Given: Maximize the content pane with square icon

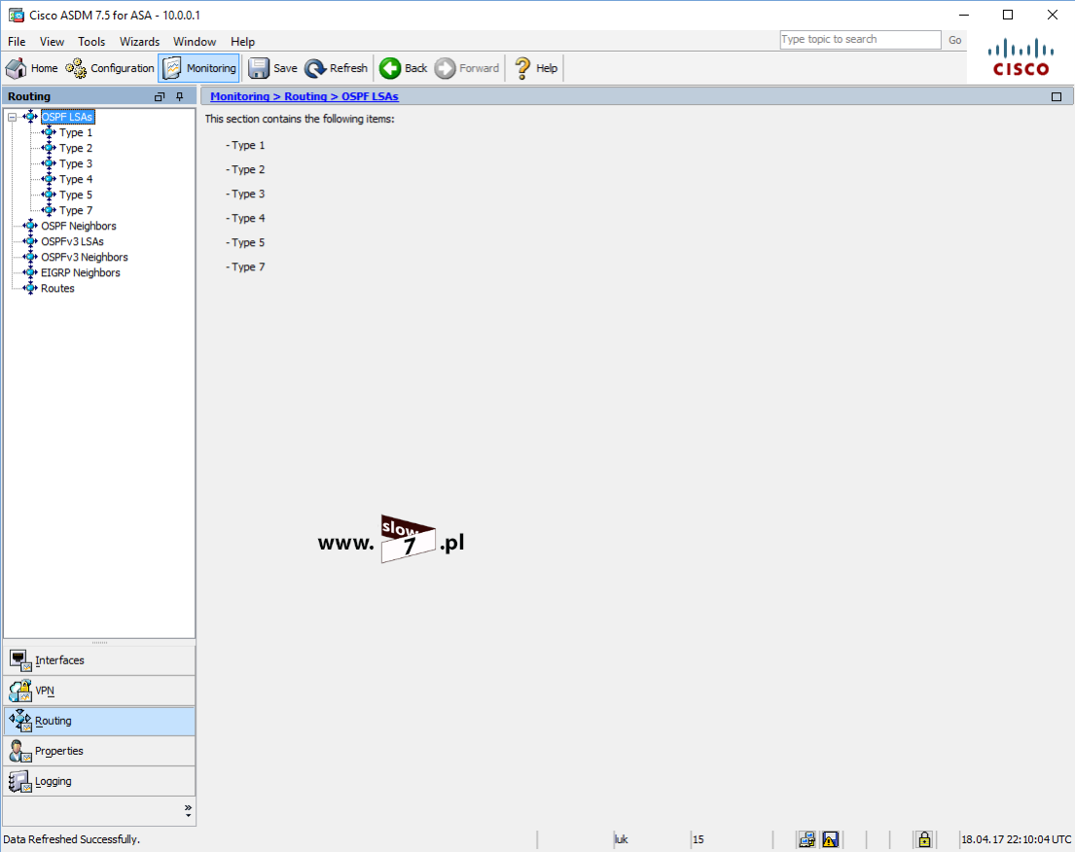Looking at the screenshot, I should [x=1056, y=96].
